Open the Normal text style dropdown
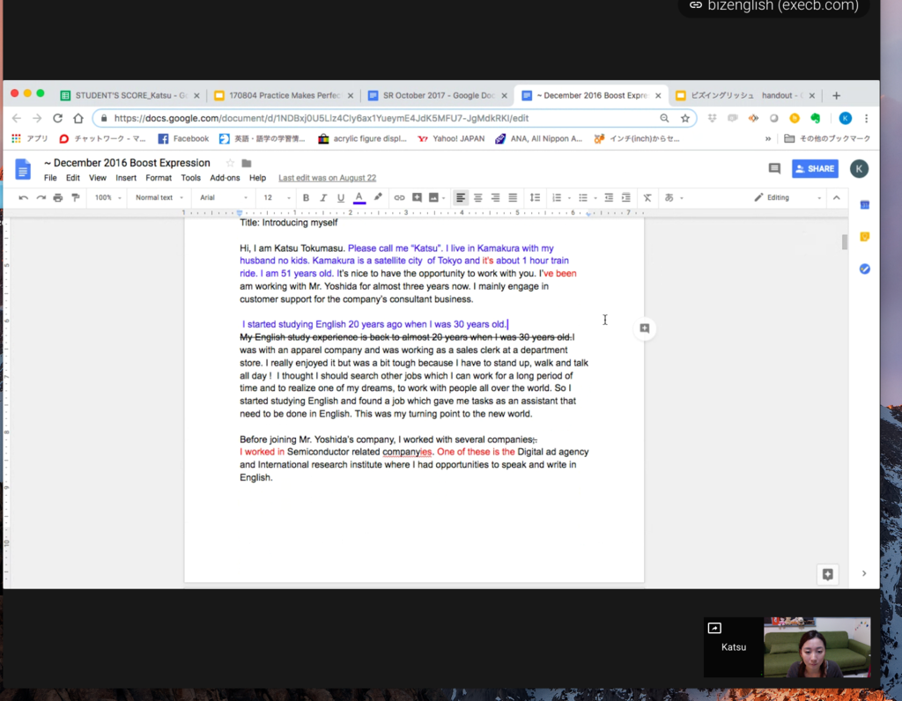This screenshot has height=701, width=902. pyautogui.click(x=159, y=198)
